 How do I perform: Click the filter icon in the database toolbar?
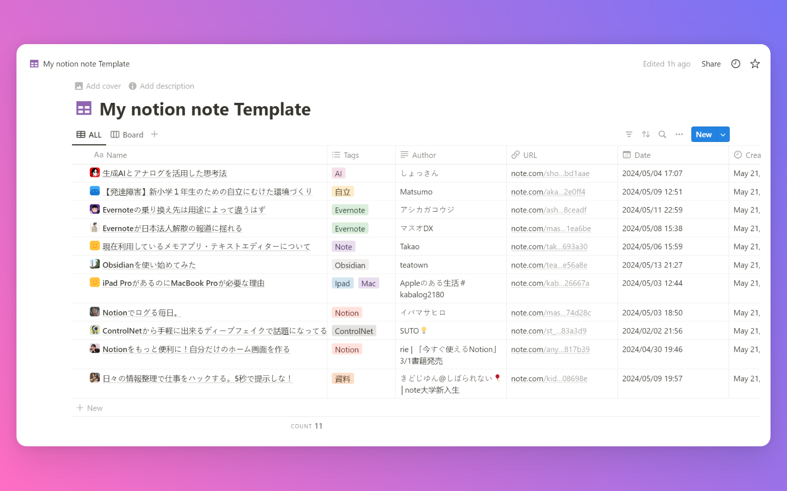[x=629, y=134]
